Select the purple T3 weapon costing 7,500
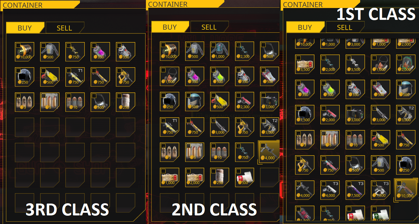419x224 pixels. click(x=355, y=190)
